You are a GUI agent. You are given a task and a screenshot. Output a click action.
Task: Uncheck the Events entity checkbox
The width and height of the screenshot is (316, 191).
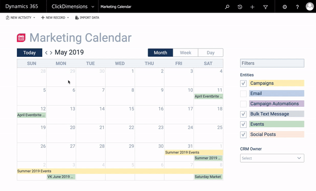point(243,124)
